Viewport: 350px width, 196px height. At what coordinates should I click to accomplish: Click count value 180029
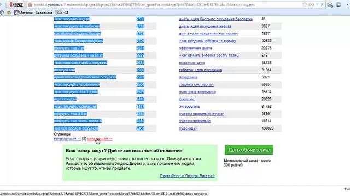267,128
